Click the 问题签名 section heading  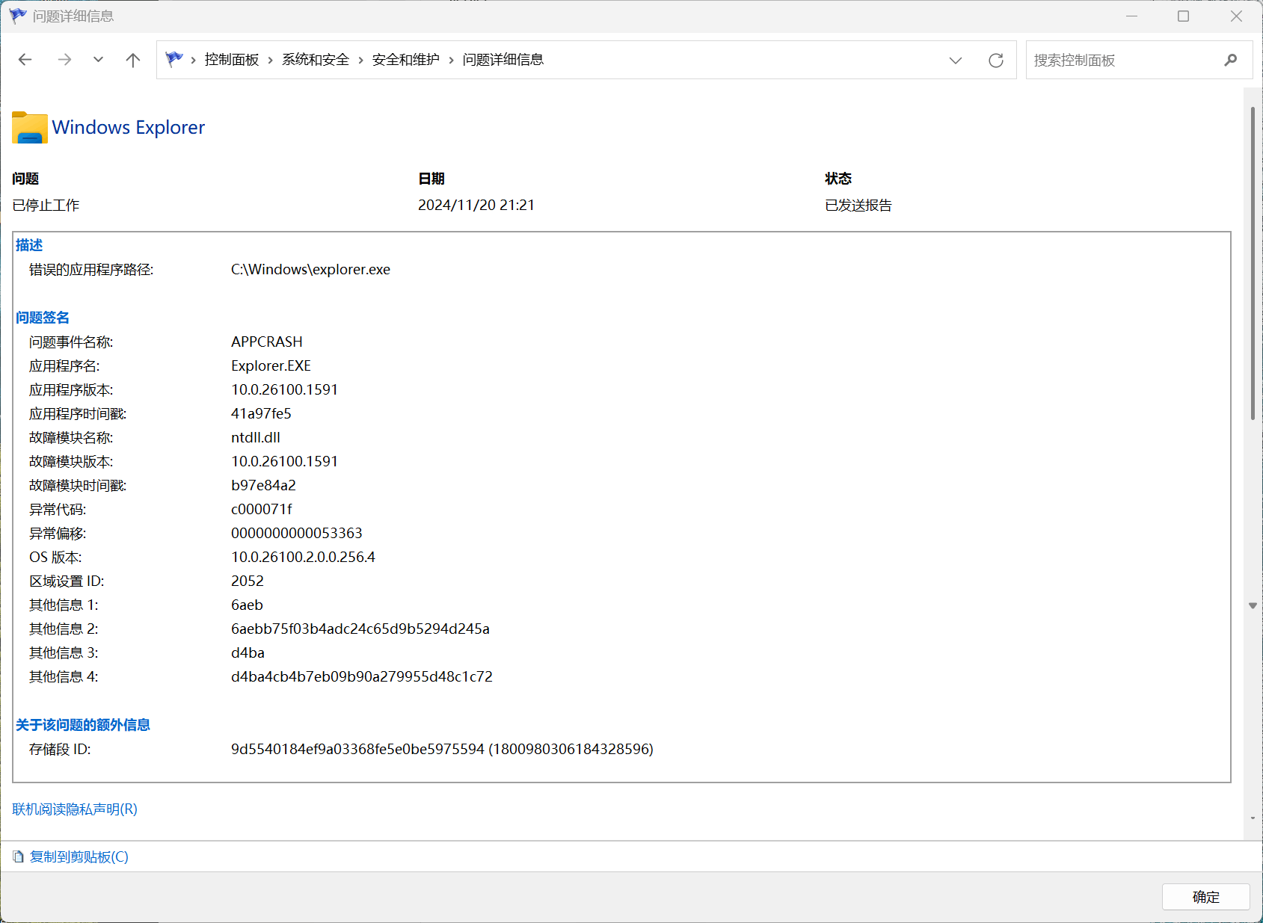pos(43,318)
